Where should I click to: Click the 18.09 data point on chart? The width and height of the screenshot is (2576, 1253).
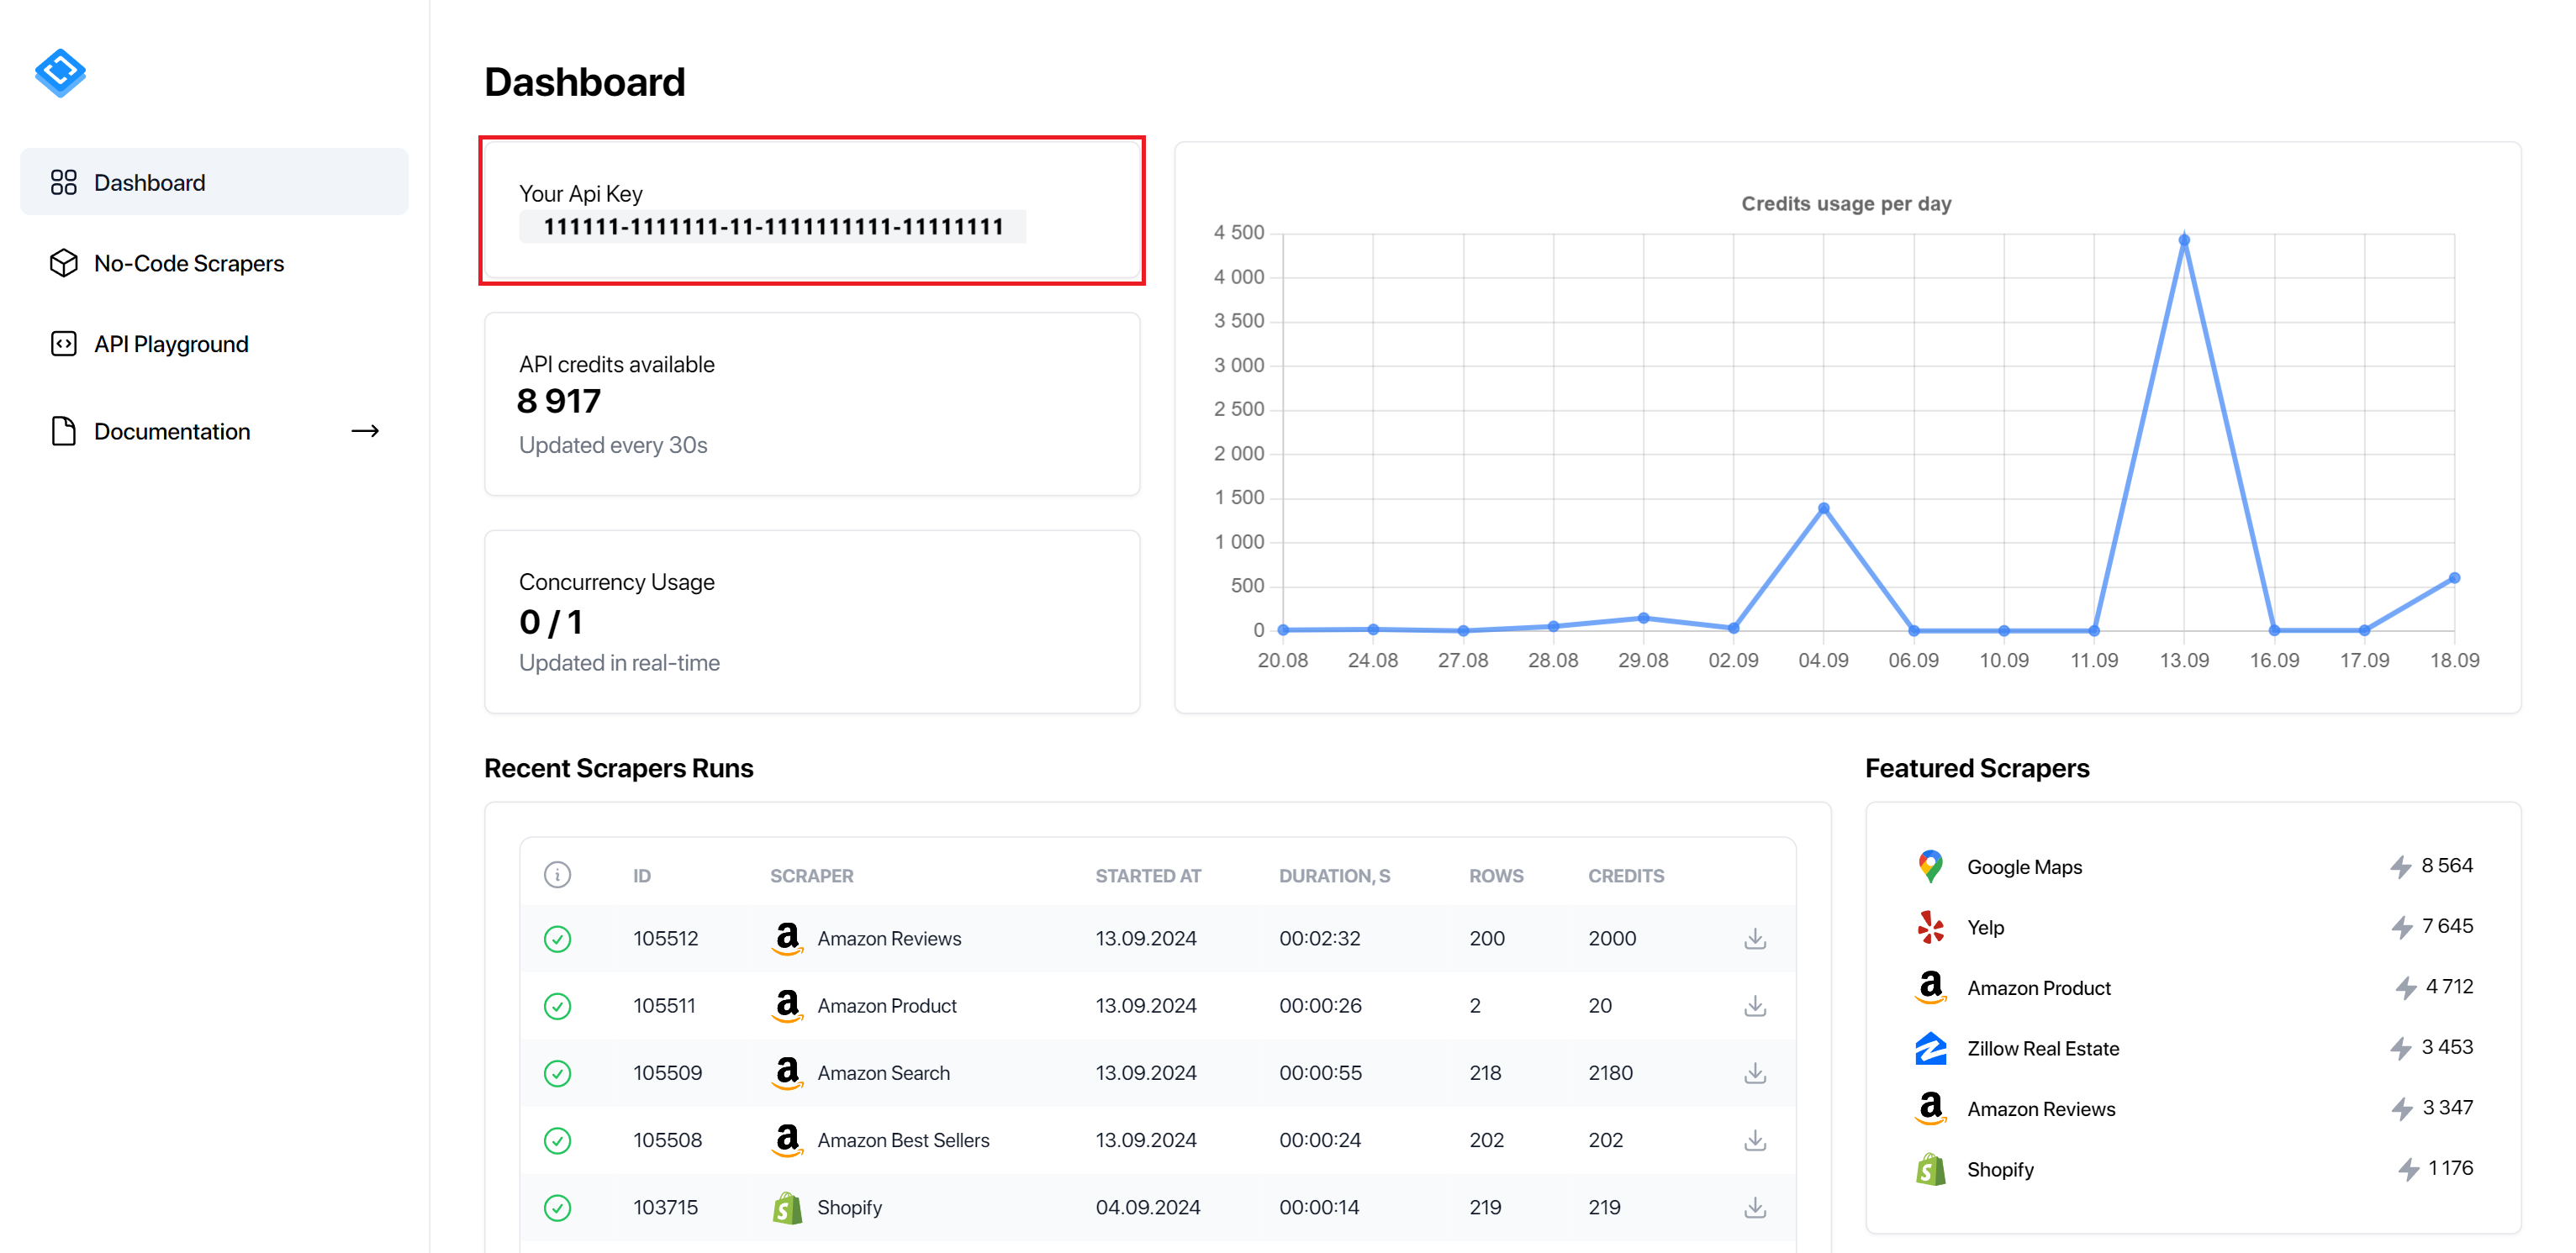tap(2453, 577)
